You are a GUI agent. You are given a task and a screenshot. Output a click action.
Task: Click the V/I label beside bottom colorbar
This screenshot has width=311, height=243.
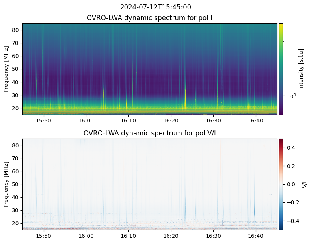point(304,184)
